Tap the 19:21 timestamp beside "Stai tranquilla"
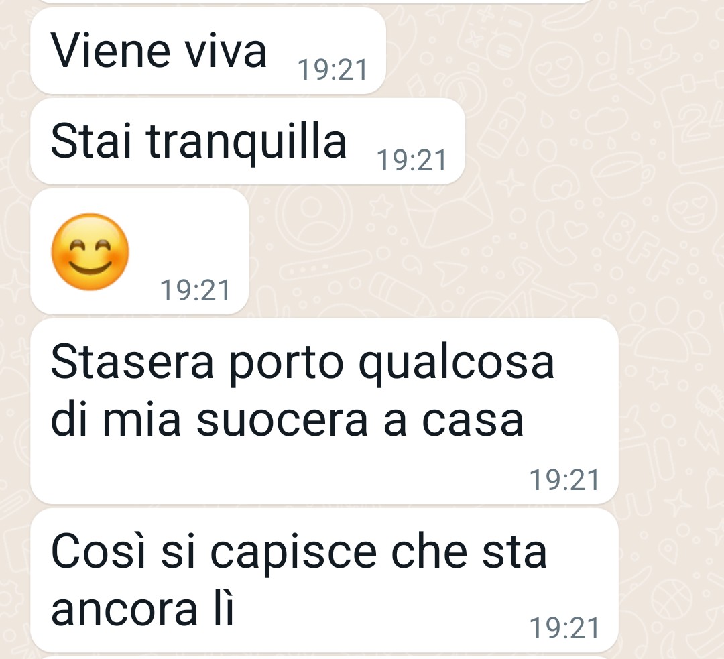724x659 pixels. 412,160
